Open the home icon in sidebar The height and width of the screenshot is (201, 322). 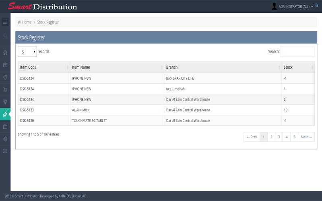pos(5,52)
